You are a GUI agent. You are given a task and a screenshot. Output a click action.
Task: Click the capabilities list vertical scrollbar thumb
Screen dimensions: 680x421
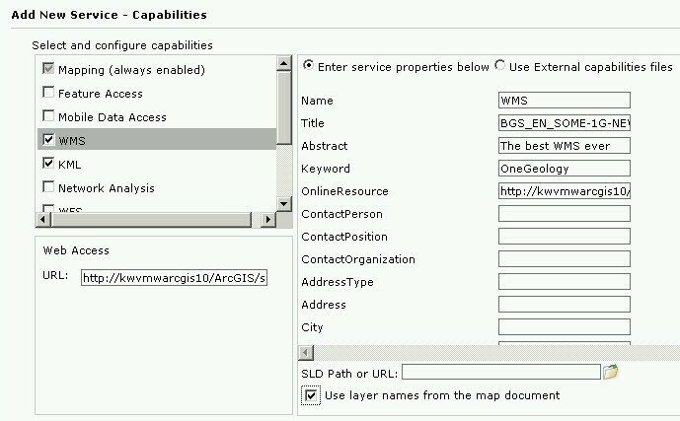pyautogui.click(x=283, y=108)
